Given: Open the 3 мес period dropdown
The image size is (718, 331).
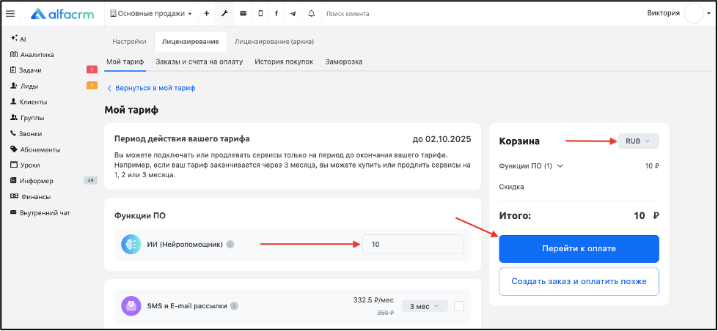Looking at the screenshot, I should click(x=425, y=306).
